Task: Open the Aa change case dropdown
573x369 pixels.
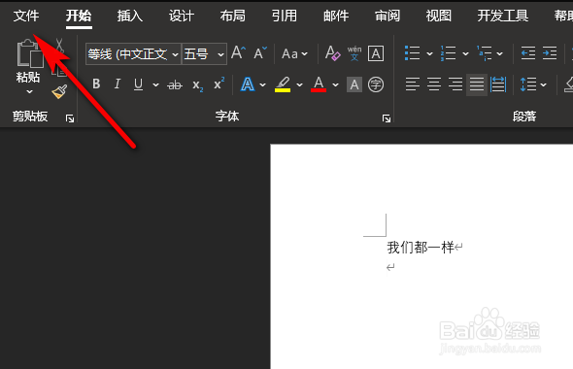Action: 294,54
